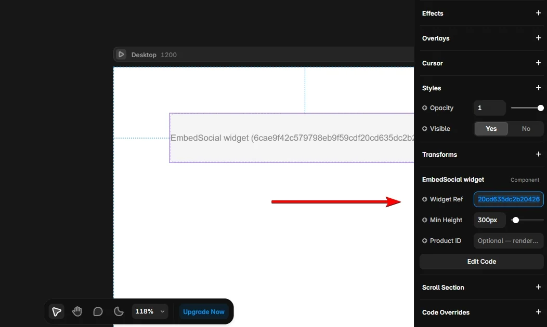547x327 pixels.
Task: Click variable icon beside Widget Ref
Action: (425, 199)
